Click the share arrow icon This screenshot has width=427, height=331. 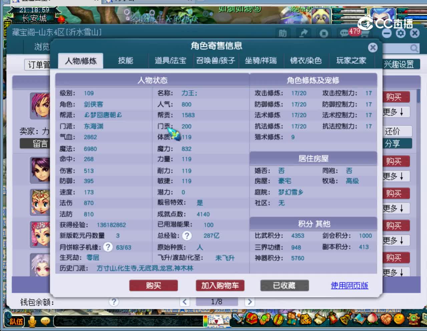[x=303, y=33]
